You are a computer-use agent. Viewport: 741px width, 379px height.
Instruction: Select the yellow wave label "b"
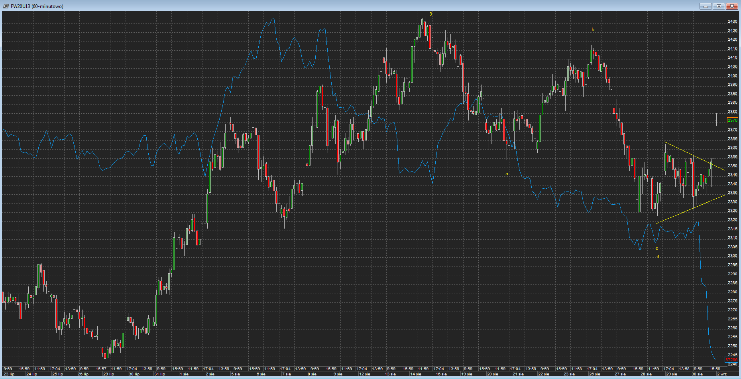tap(593, 30)
